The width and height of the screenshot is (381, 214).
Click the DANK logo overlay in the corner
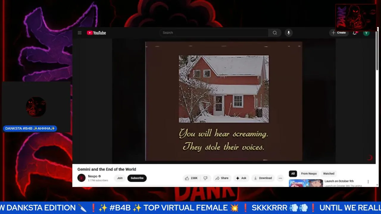(356, 17)
